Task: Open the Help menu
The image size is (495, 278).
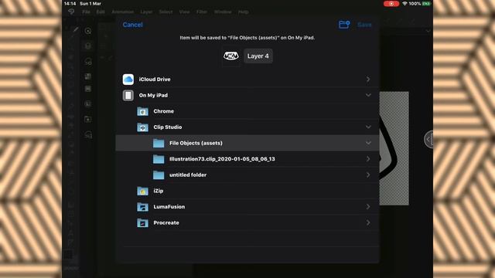Action: coord(244,12)
